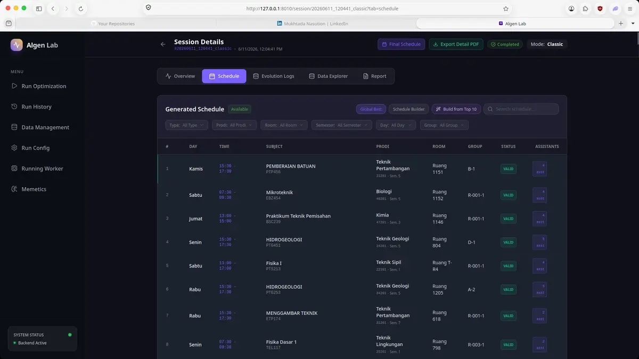Reload the current page

[80, 9]
